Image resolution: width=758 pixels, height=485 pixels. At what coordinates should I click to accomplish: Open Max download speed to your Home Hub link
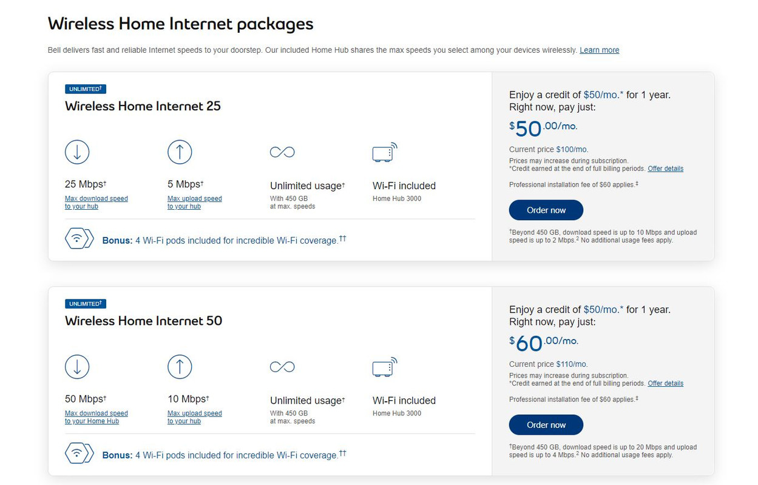point(96,417)
